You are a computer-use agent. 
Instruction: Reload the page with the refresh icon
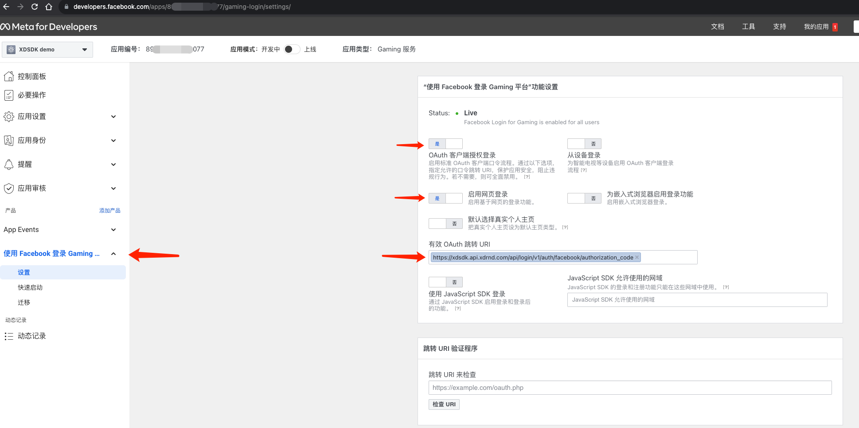(35, 7)
